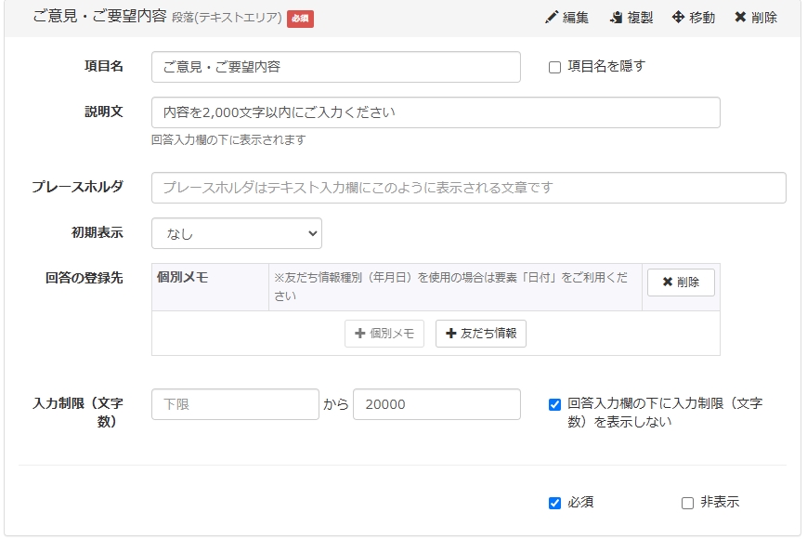Click the 下限 minimum character field
The width and height of the screenshot is (807, 539).
pyautogui.click(x=235, y=404)
